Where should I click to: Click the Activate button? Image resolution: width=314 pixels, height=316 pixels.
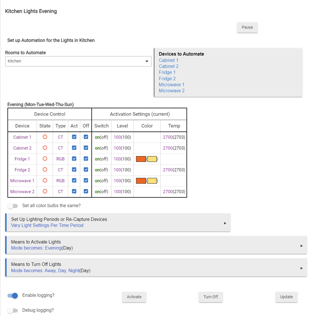[x=134, y=297]
